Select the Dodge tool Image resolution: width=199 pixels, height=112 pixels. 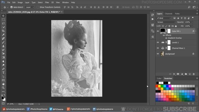point(3,65)
